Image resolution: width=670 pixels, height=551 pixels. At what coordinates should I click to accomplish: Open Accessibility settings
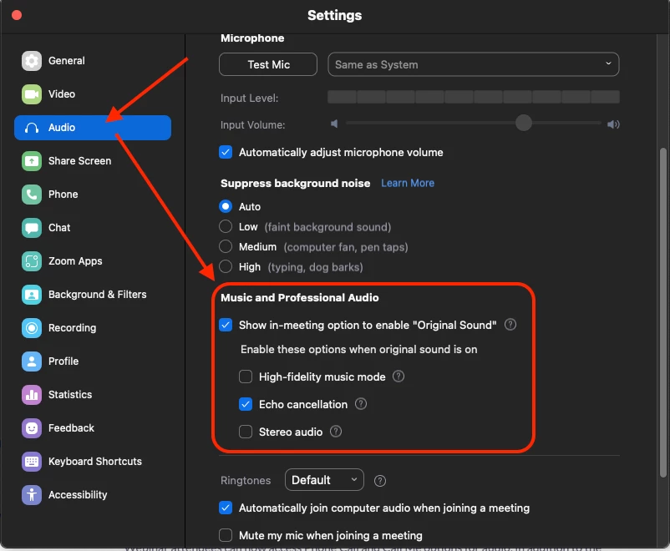click(x=93, y=495)
